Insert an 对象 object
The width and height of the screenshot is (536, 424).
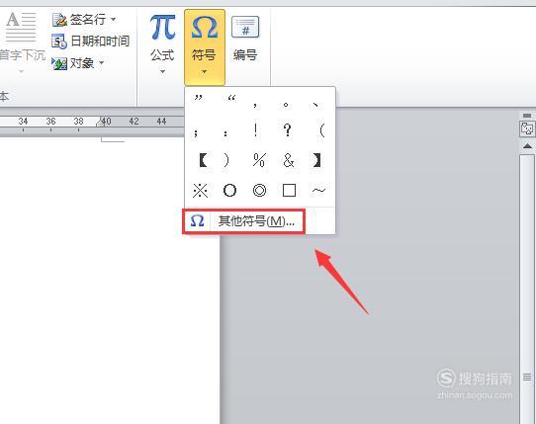(73, 63)
